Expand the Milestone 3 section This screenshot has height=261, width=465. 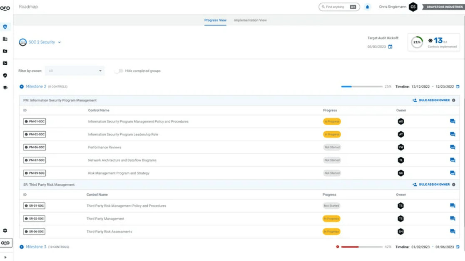pyautogui.click(x=22, y=247)
